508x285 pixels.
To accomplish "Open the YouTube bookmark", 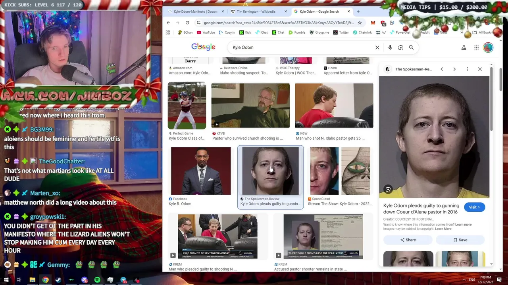I will [206, 32].
